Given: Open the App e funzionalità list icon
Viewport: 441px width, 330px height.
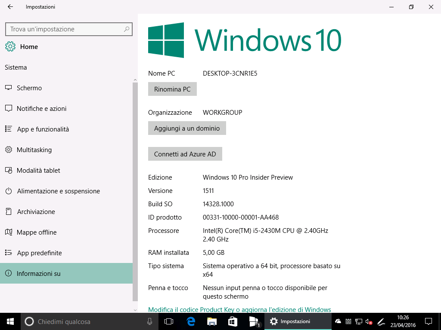Looking at the screenshot, I should click(9, 129).
